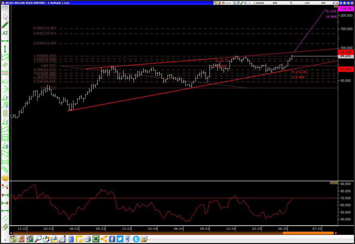This screenshot has width=355, height=244.
Task: Choose the left-pointing red arrow segment tool
Action: pyautogui.click(x=5, y=195)
